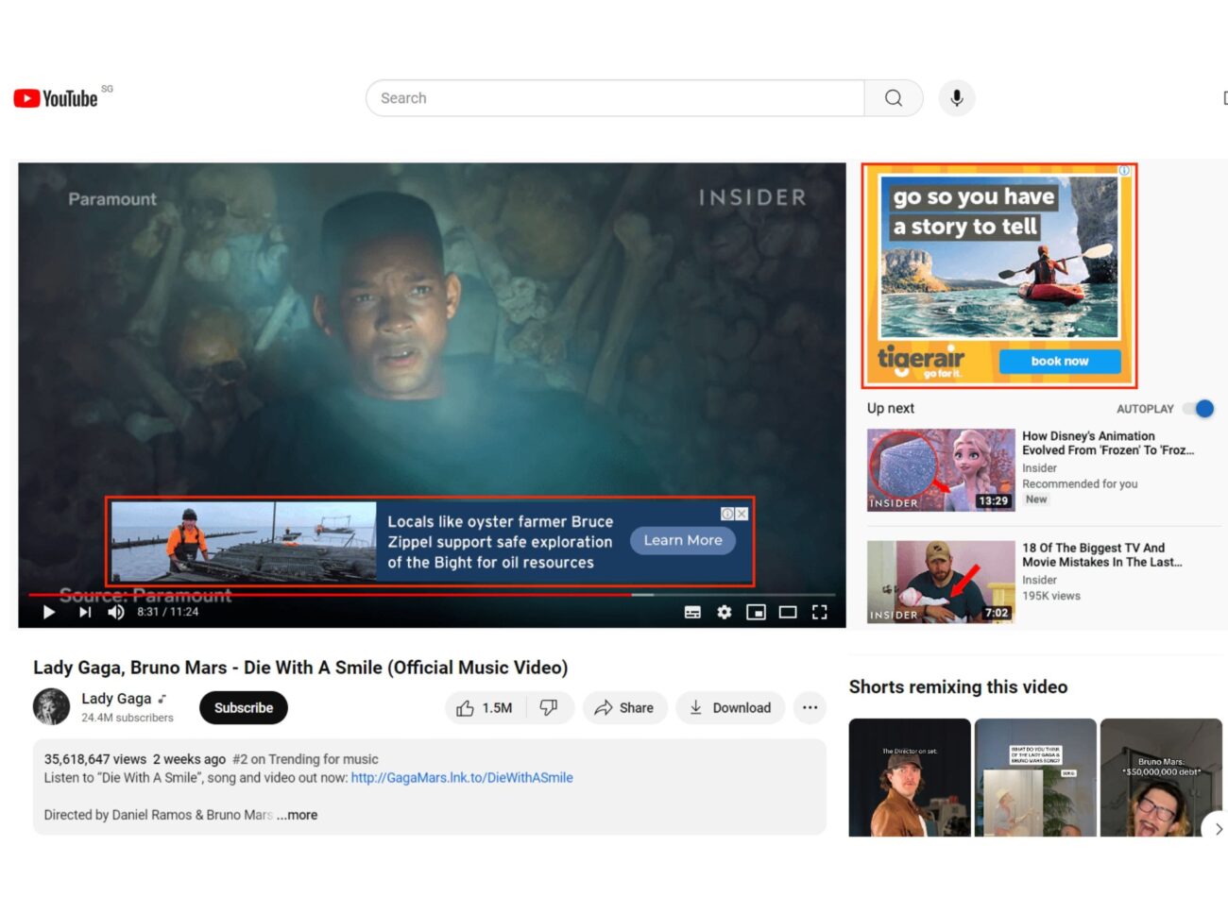The width and height of the screenshot is (1228, 897).
Task: Play the video
Action: [x=49, y=612]
